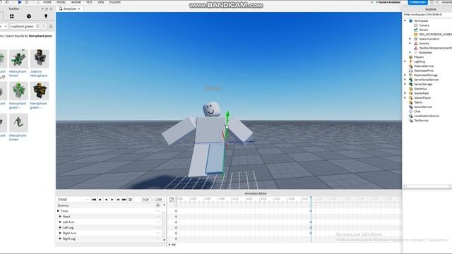Viewport: 452px width, 254px height.
Task: Click the blue Play button in top toolbar
Action: (x=20, y=2)
